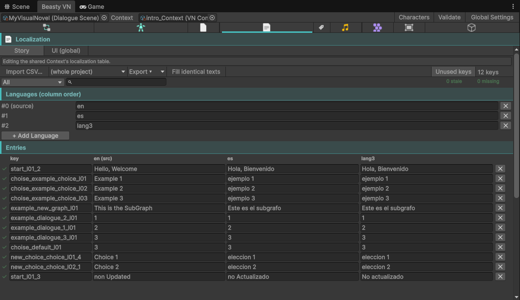Image resolution: width=520 pixels, height=300 pixels.
Task: Delete the start_l01_3 entry
Action: (500, 276)
